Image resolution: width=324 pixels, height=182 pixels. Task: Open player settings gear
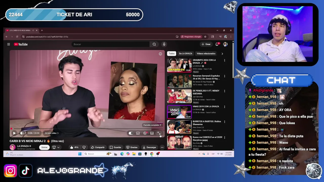(145, 133)
